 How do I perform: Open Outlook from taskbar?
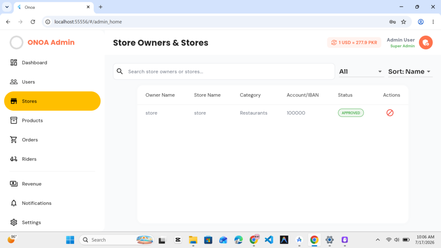click(224, 240)
